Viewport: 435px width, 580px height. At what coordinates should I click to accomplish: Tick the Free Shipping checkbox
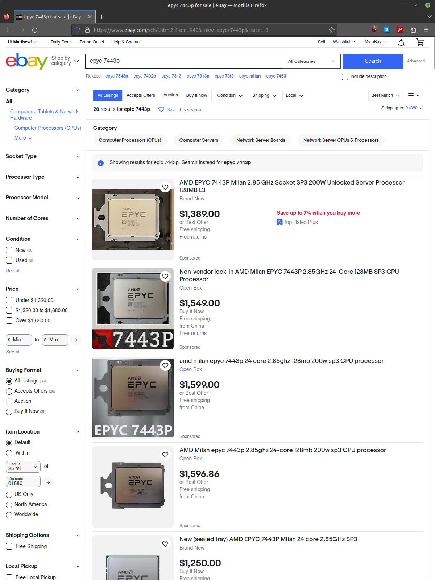click(x=9, y=546)
